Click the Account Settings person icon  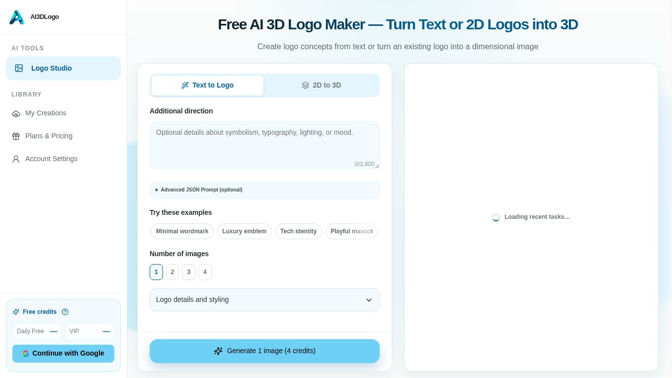16,159
